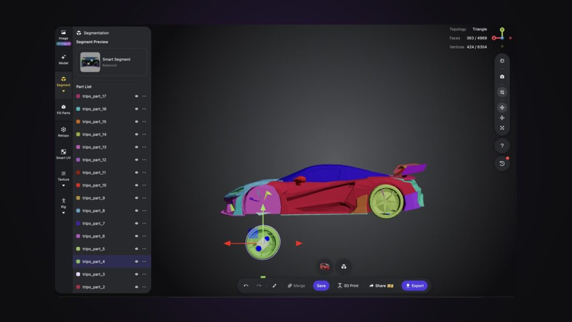
Task: Click the lighting sun icon in the right toolbar
Action: coord(502,61)
